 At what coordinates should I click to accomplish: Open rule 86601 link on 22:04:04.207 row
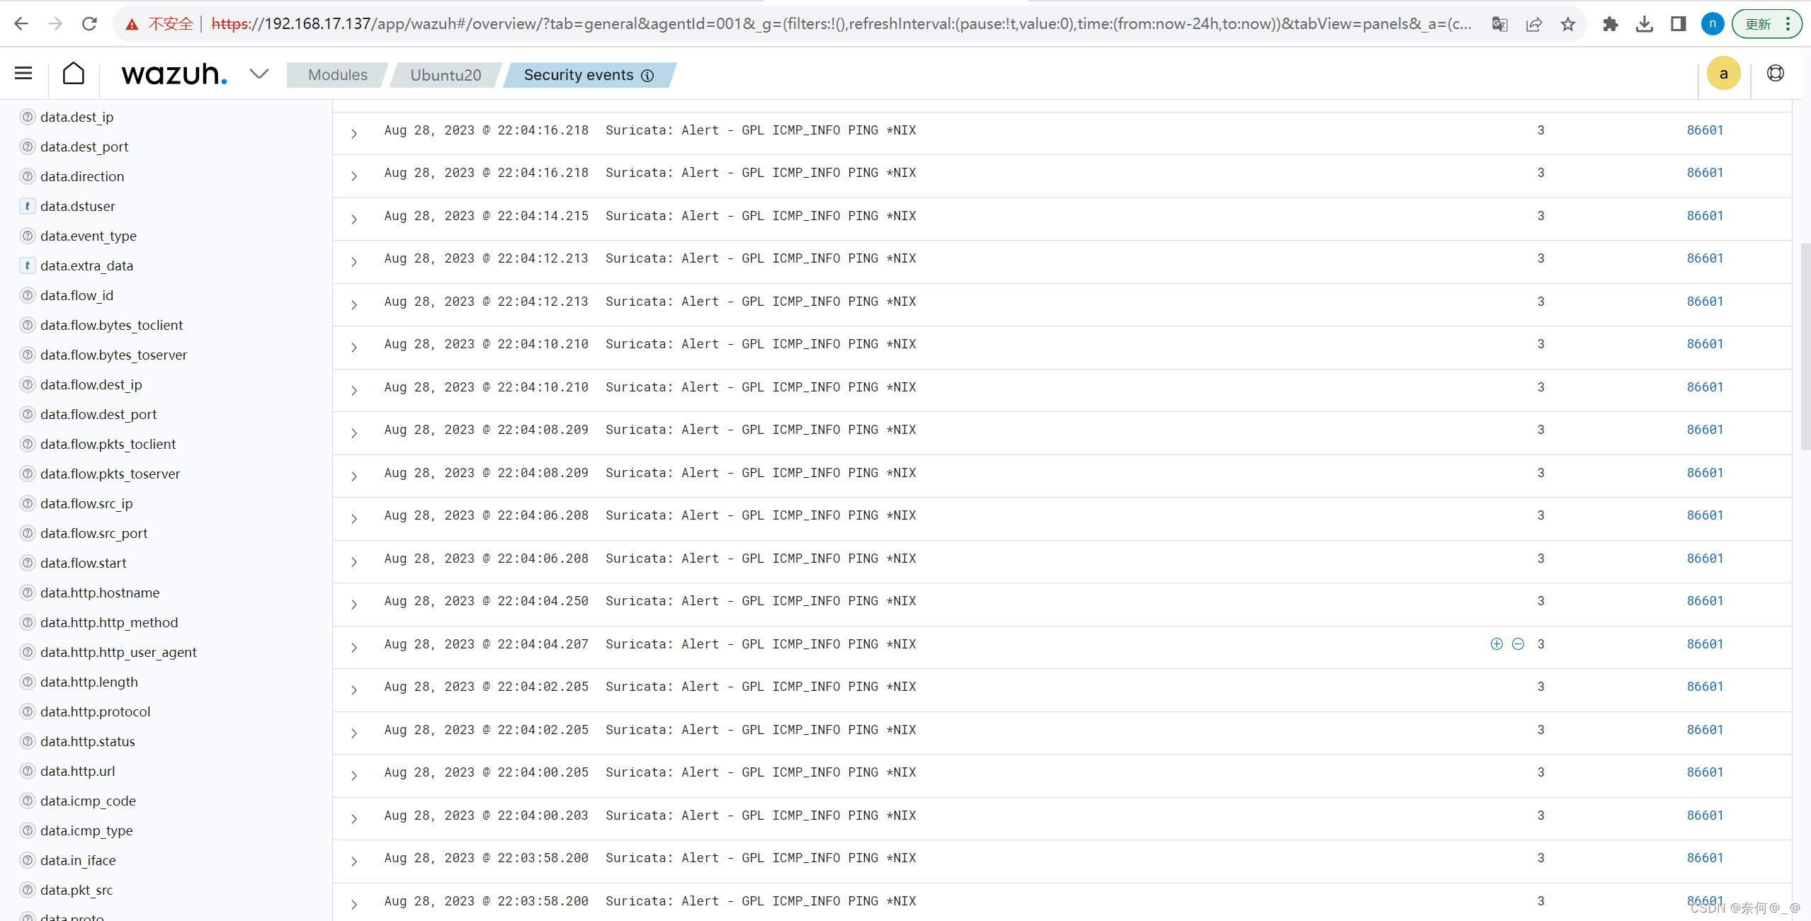coord(1705,644)
